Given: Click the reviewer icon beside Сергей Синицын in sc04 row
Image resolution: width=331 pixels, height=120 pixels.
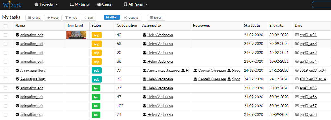Looking at the screenshot, I should point(195,71).
